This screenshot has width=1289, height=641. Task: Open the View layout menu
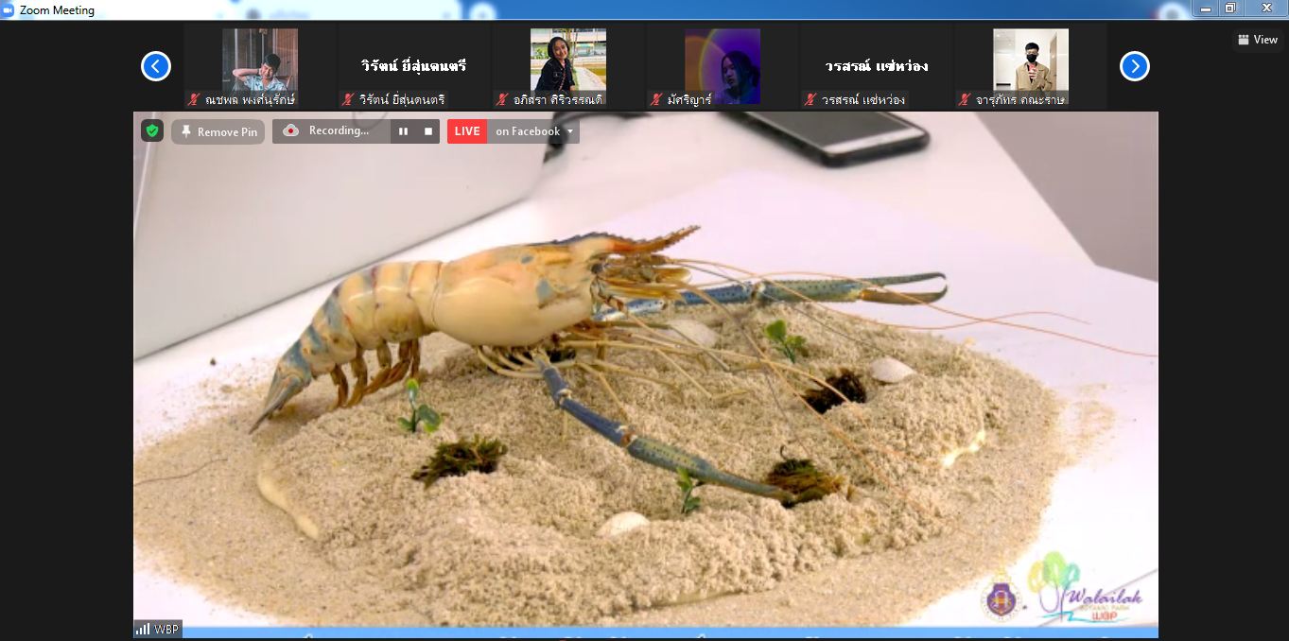(1257, 40)
